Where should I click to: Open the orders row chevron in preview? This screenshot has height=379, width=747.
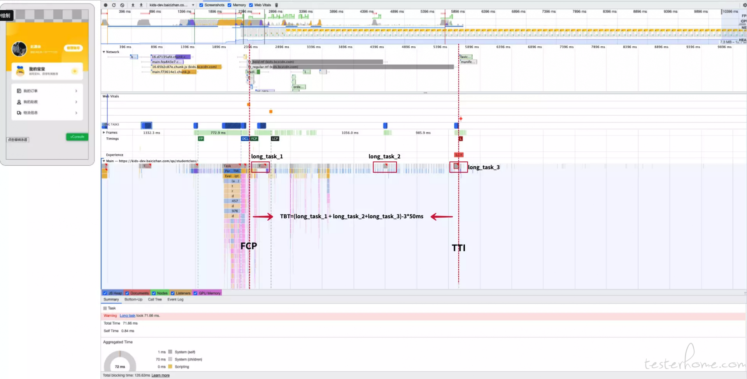coord(76,91)
